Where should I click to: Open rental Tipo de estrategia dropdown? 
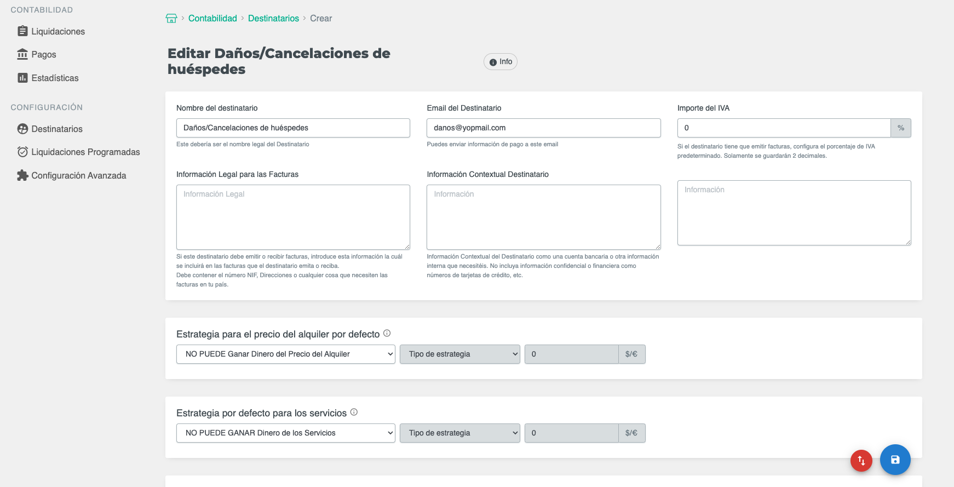click(459, 354)
